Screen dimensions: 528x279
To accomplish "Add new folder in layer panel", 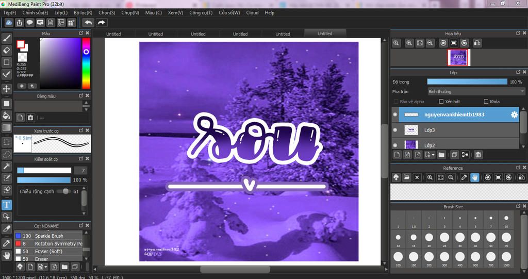I will (x=441, y=155).
